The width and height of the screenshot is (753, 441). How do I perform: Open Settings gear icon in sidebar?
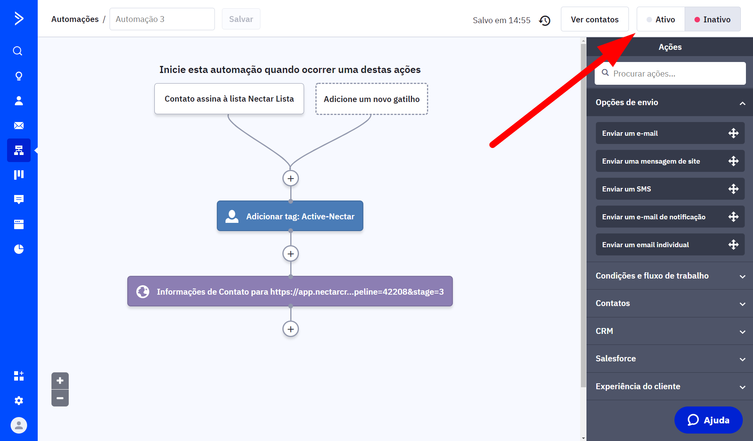[x=18, y=401]
